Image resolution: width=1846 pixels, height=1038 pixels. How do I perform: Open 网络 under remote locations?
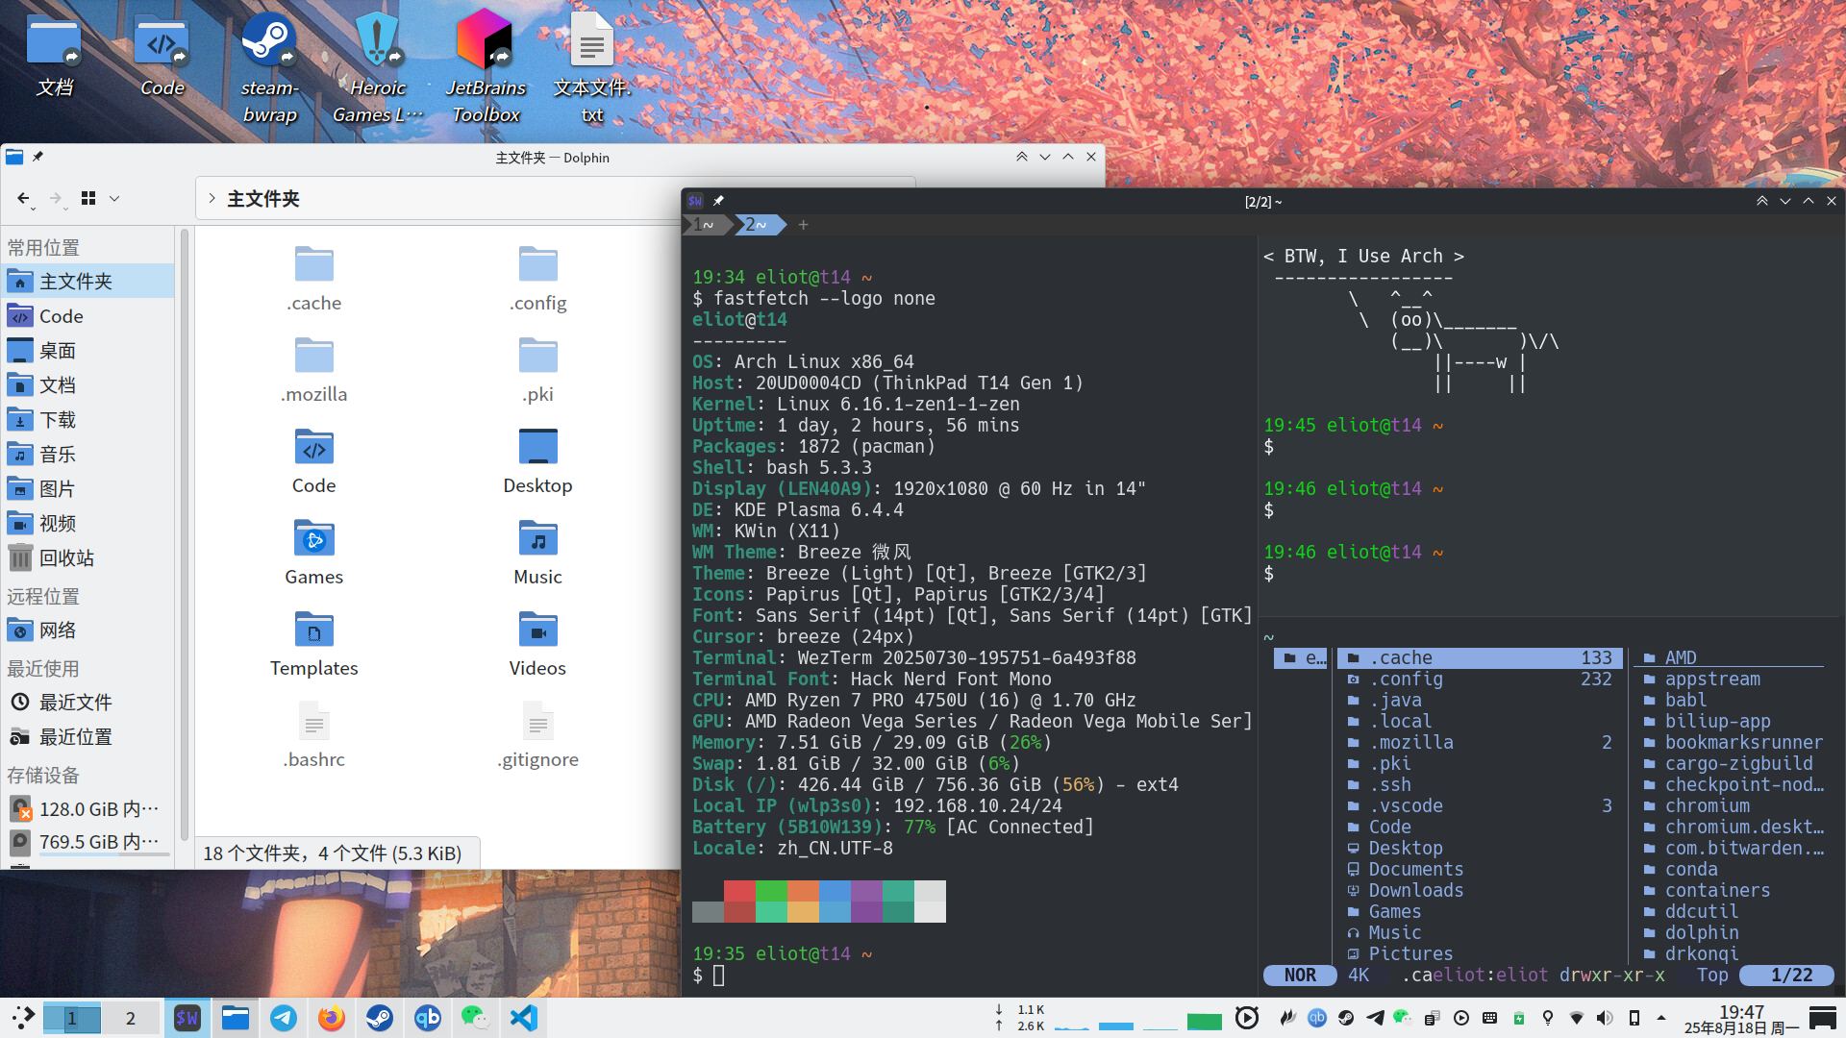coord(88,630)
